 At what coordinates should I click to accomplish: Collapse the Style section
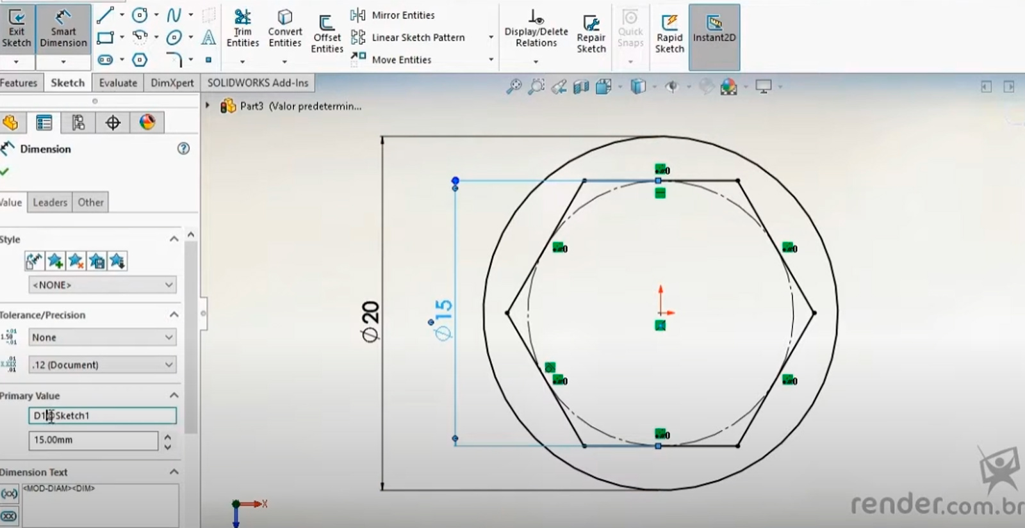coord(174,239)
